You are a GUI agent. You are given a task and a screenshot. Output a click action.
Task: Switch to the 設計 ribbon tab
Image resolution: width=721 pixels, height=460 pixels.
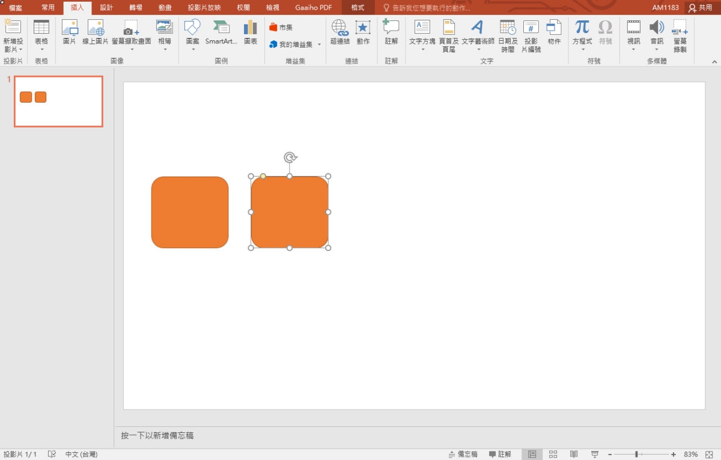tap(106, 7)
